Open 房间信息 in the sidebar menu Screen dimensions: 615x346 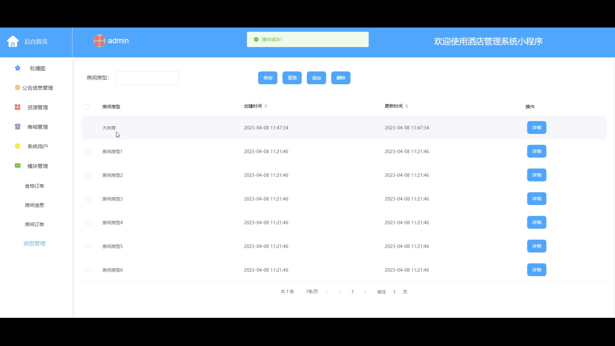(35, 205)
